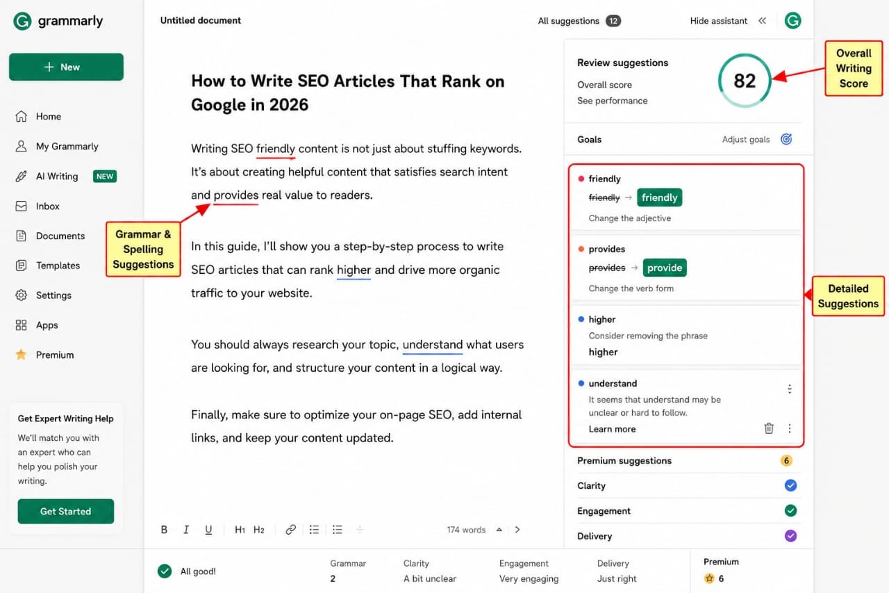Create a new document with New button
Viewport: 889px width, 593px height.
(x=66, y=67)
